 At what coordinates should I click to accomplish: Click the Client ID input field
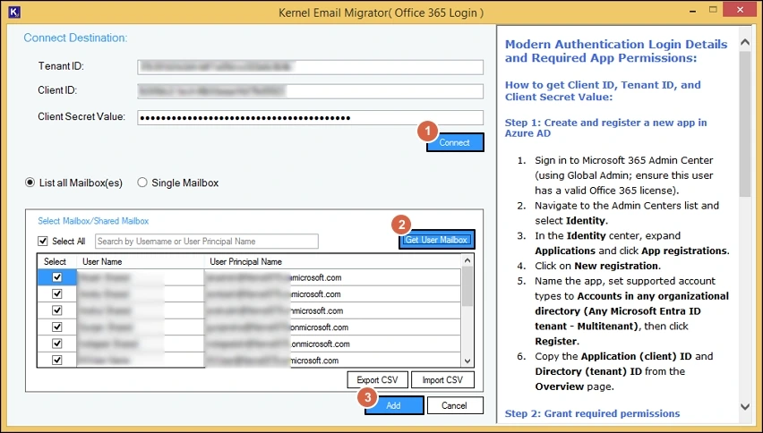click(x=310, y=91)
